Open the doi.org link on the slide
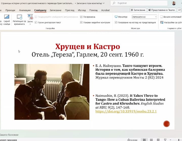 tap(126, 111)
